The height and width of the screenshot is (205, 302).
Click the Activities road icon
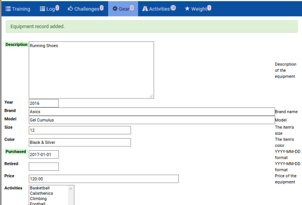point(145,9)
